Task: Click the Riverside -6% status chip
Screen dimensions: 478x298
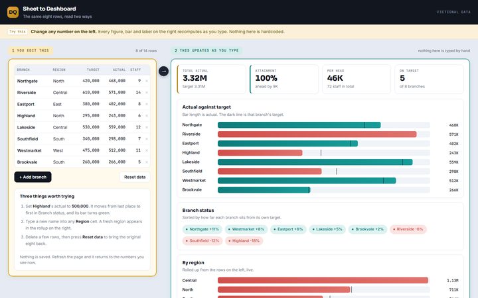Action: click(408, 229)
